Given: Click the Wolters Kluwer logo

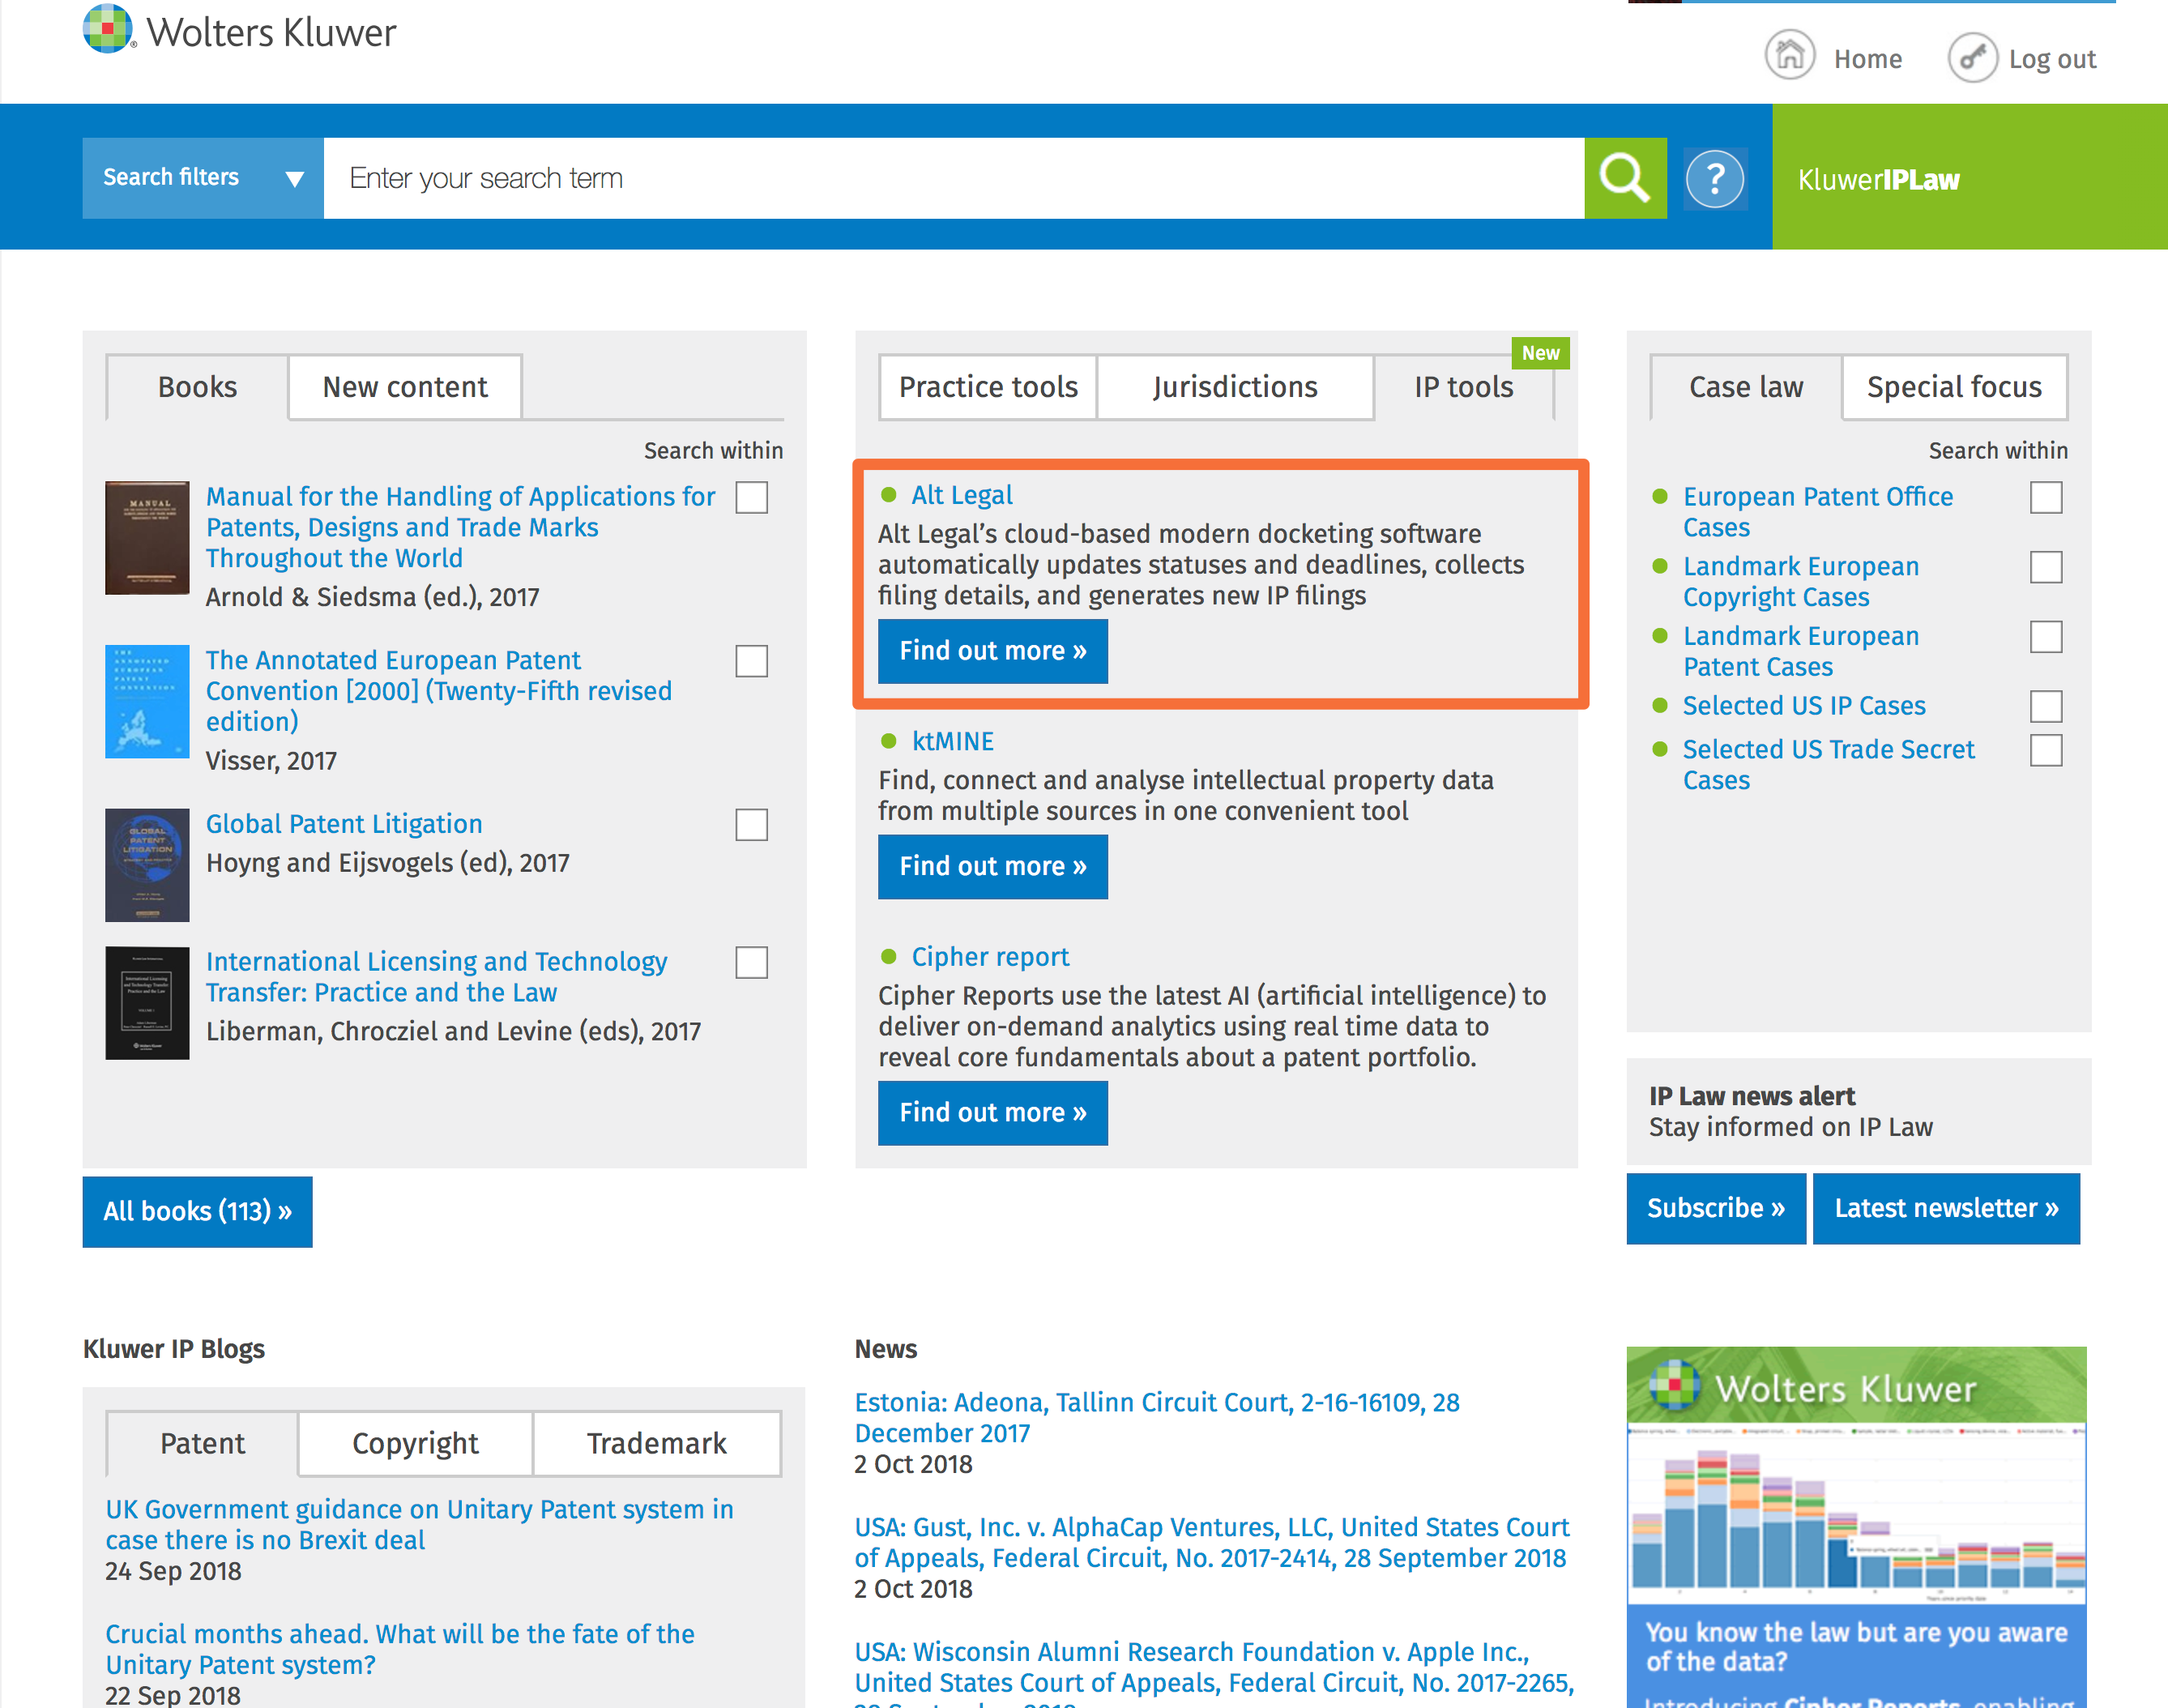Looking at the screenshot, I should 240,30.
